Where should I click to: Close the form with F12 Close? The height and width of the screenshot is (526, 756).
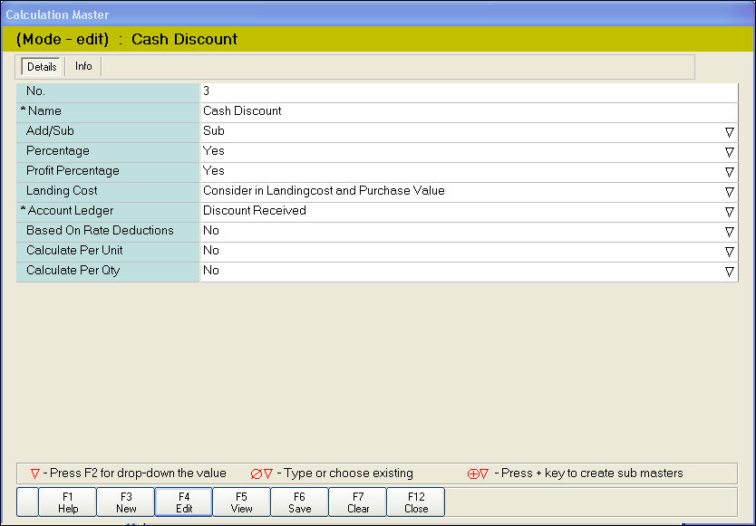416,502
